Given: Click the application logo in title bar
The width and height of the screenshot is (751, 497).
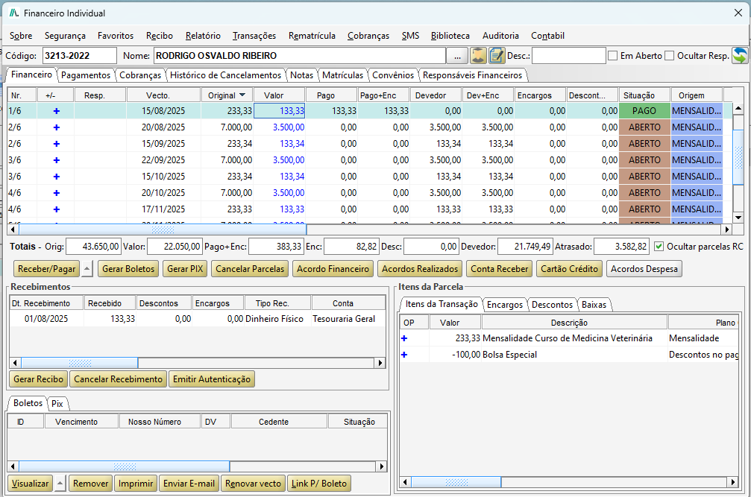Looking at the screenshot, I should (x=14, y=13).
